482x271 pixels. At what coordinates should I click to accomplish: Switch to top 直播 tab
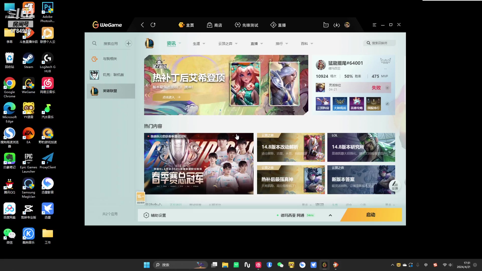[x=278, y=25]
